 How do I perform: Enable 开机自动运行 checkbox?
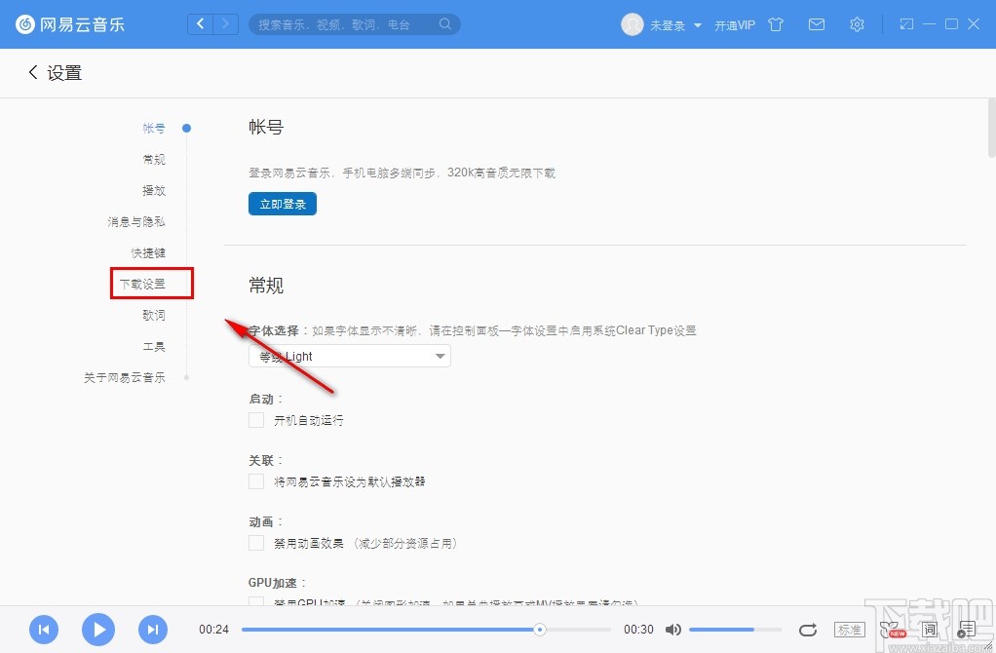(x=256, y=420)
